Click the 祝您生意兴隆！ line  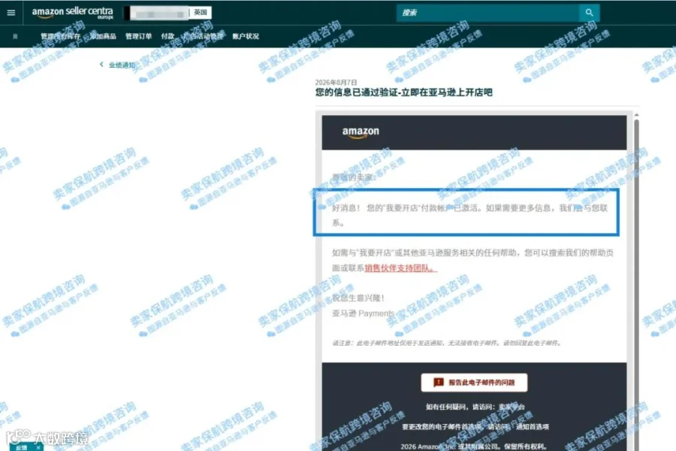pos(358,298)
